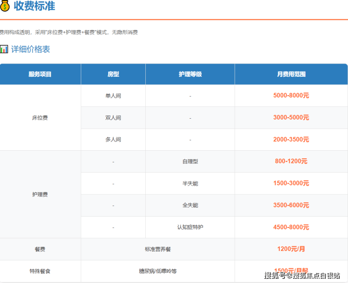Click the 单人间 room type cell
This screenshot has width=348, height=283.
pyautogui.click(x=113, y=96)
